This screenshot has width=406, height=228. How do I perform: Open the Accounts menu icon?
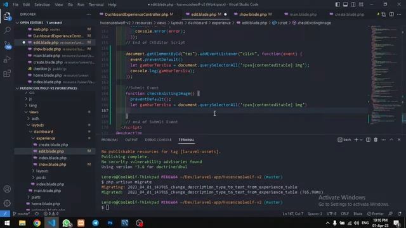(x=7, y=189)
